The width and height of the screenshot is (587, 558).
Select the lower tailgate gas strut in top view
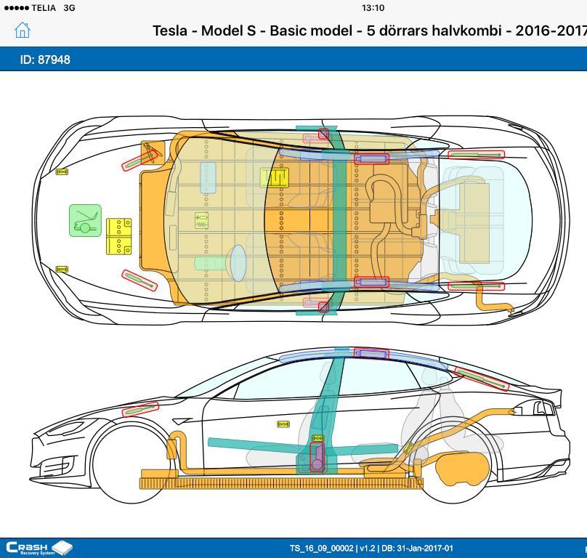pos(476,286)
